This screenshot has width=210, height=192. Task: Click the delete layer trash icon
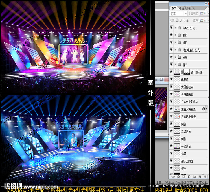click(205, 176)
